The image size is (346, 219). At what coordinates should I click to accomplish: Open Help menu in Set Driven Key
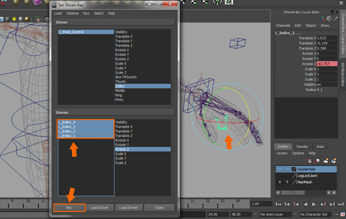[111, 13]
